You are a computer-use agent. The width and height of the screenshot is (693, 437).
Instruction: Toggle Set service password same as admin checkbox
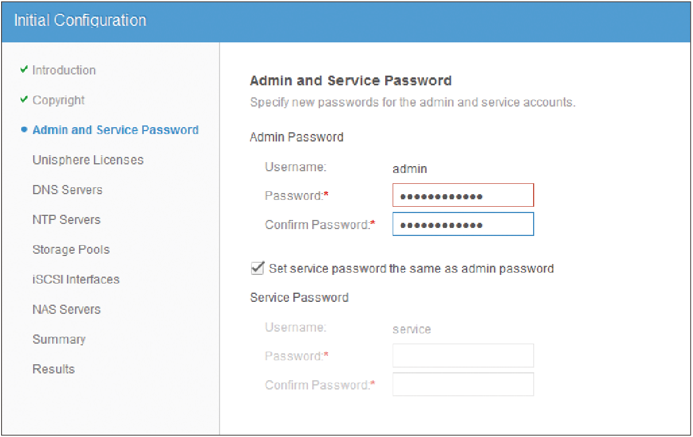click(x=257, y=268)
